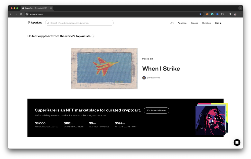Click the 'When I Strike' title
251x159 pixels.
[161, 69]
